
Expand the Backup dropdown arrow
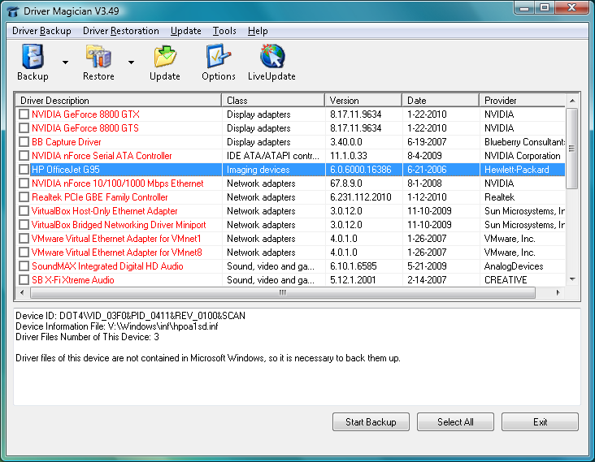pyautogui.click(x=64, y=63)
